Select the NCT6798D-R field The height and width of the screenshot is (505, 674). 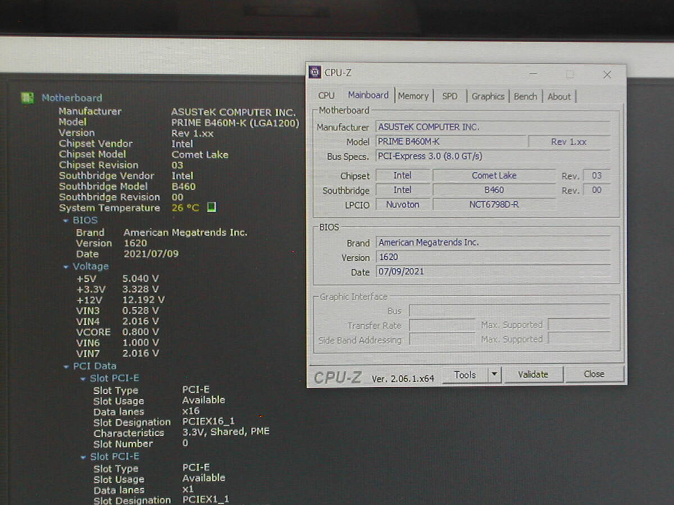(x=494, y=205)
